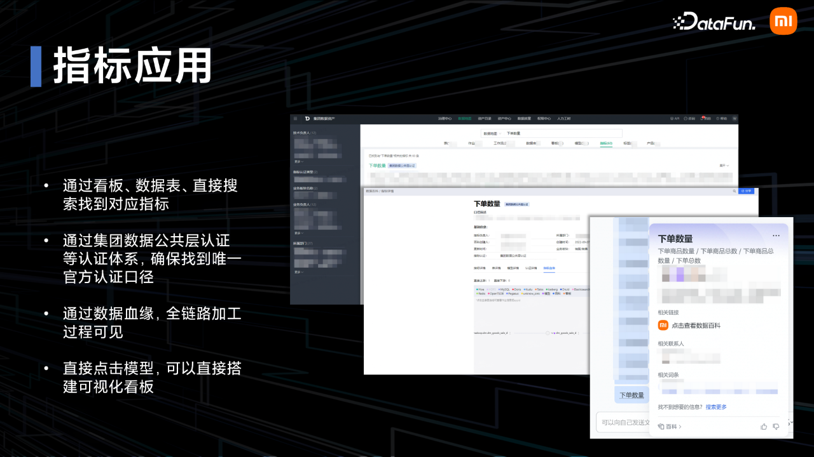Click the thumbs-up icon on the card
Image resolution: width=814 pixels, height=457 pixels.
click(764, 427)
